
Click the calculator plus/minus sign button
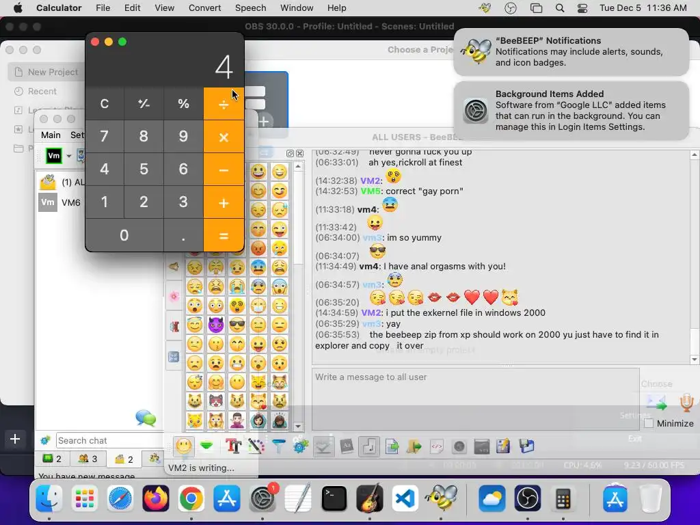point(144,104)
